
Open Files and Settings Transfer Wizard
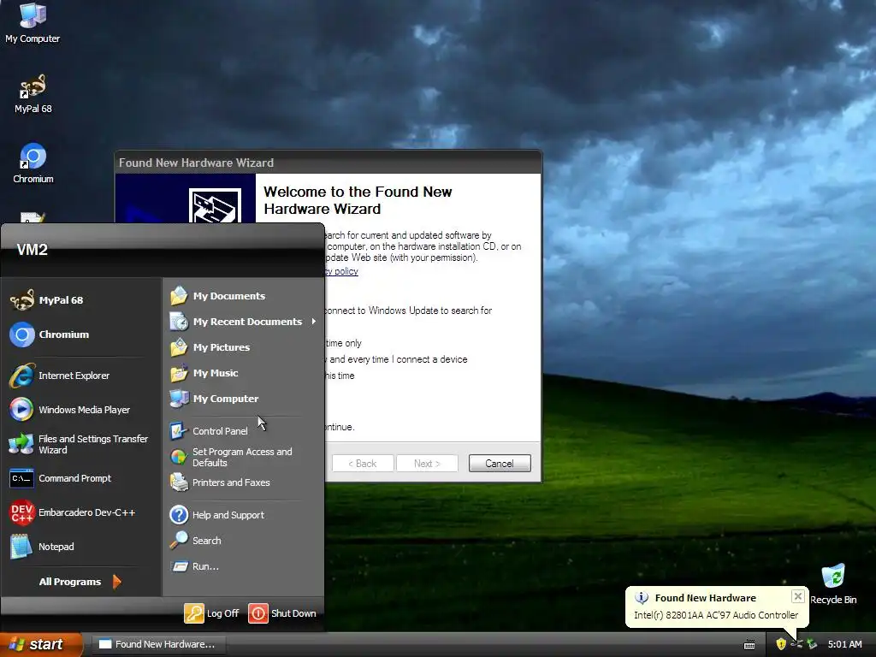pos(81,444)
